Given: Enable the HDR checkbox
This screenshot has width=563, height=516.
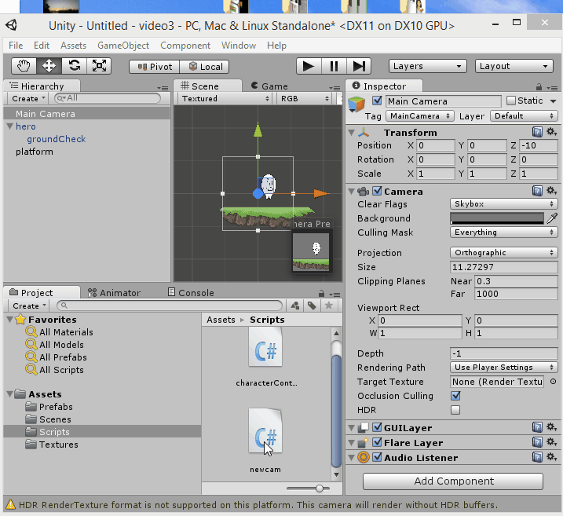Looking at the screenshot, I should coord(455,410).
